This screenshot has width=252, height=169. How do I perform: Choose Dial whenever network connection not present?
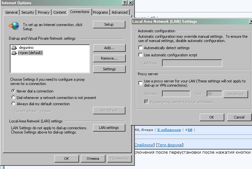coord(13,98)
